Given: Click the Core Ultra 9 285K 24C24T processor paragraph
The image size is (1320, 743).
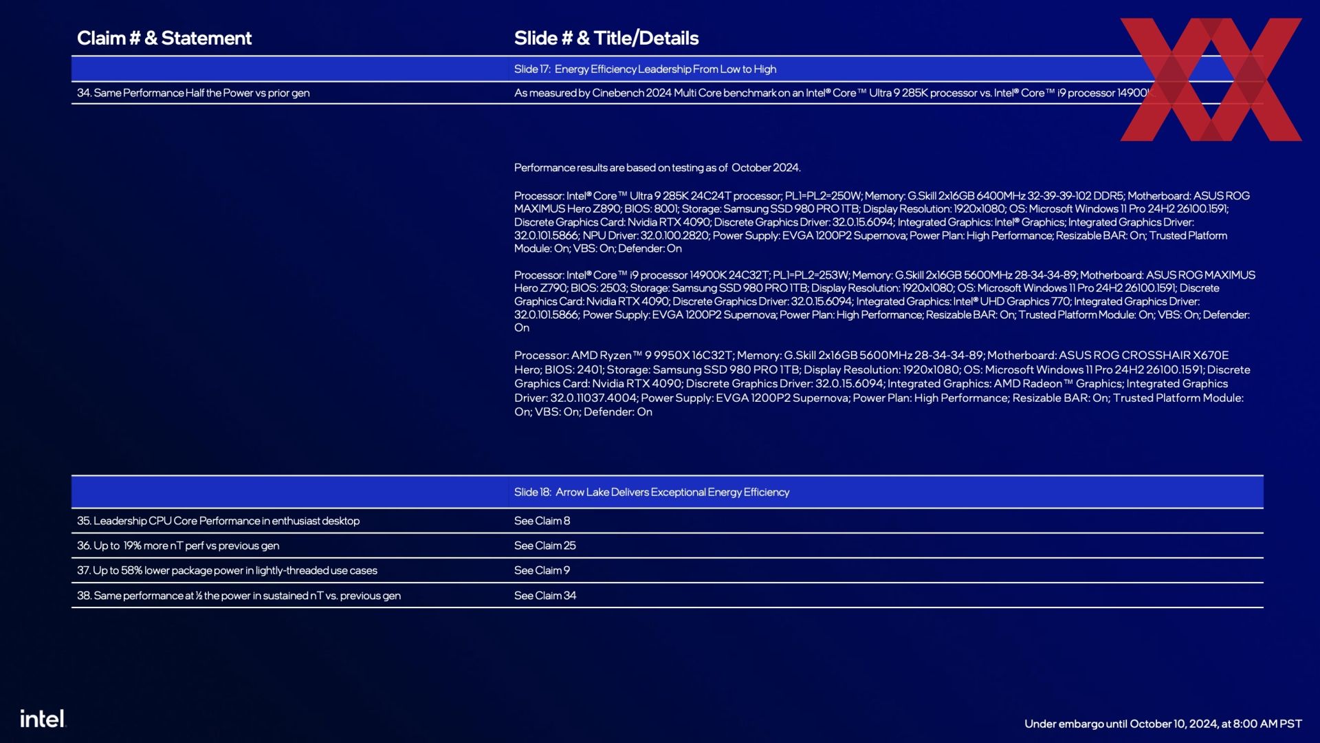Looking at the screenshot, I should coord(882,222).
